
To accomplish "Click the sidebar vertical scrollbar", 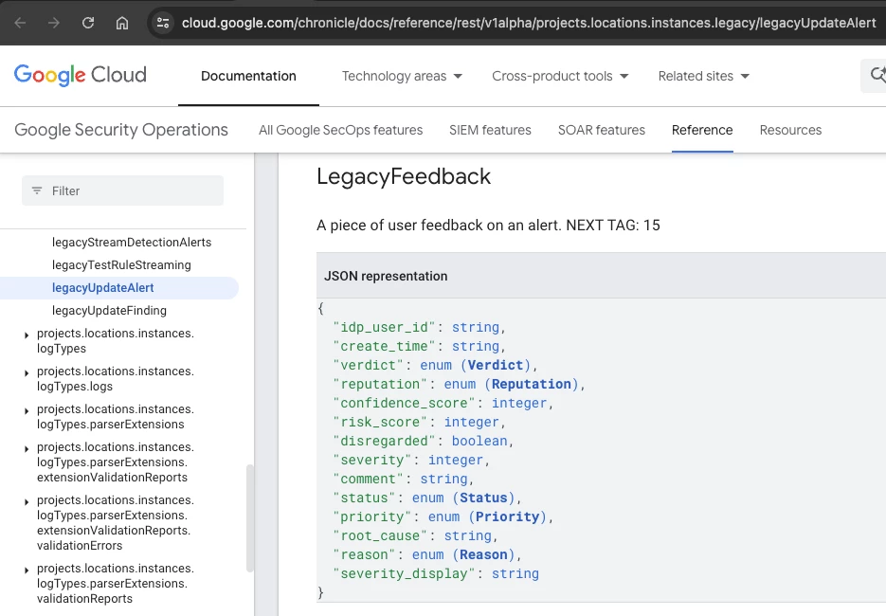I will click(250, 518).
